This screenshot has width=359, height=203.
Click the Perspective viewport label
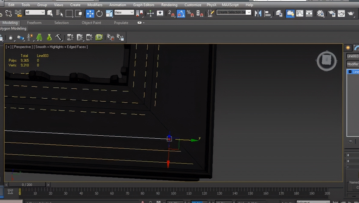(x=22, y=47)
